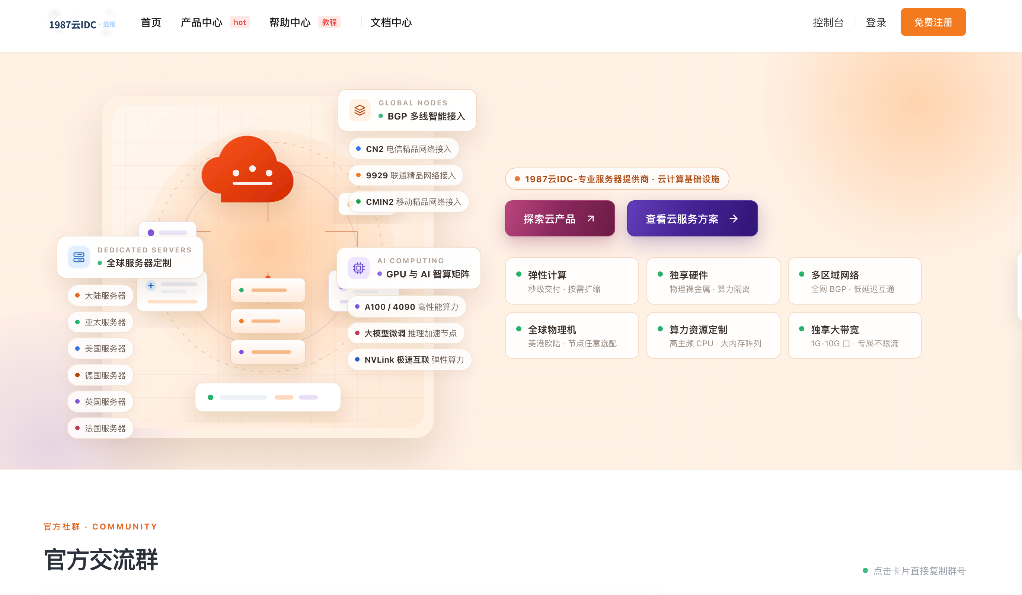
Task: Click the GLOBAL NODES label
Action: pyautogui.click(x=413, y=103)
